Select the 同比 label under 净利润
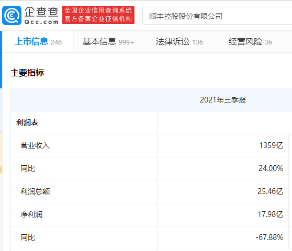Image resolution: width=292 pixels, height=251 pixels. 28,237
